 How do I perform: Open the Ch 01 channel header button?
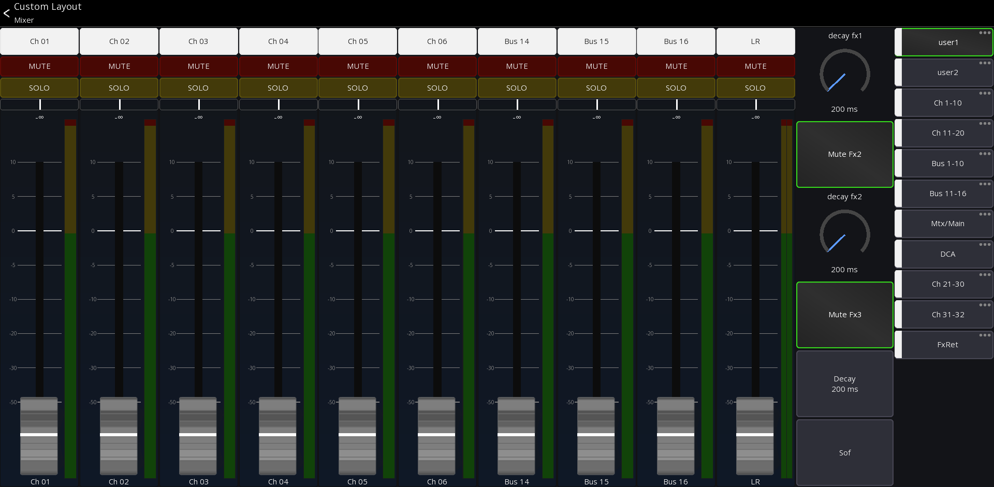coord(39,41)
